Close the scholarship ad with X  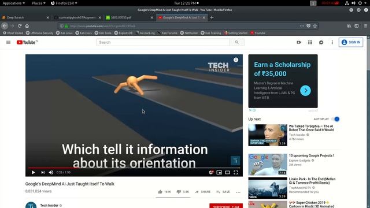coord(250,110)
